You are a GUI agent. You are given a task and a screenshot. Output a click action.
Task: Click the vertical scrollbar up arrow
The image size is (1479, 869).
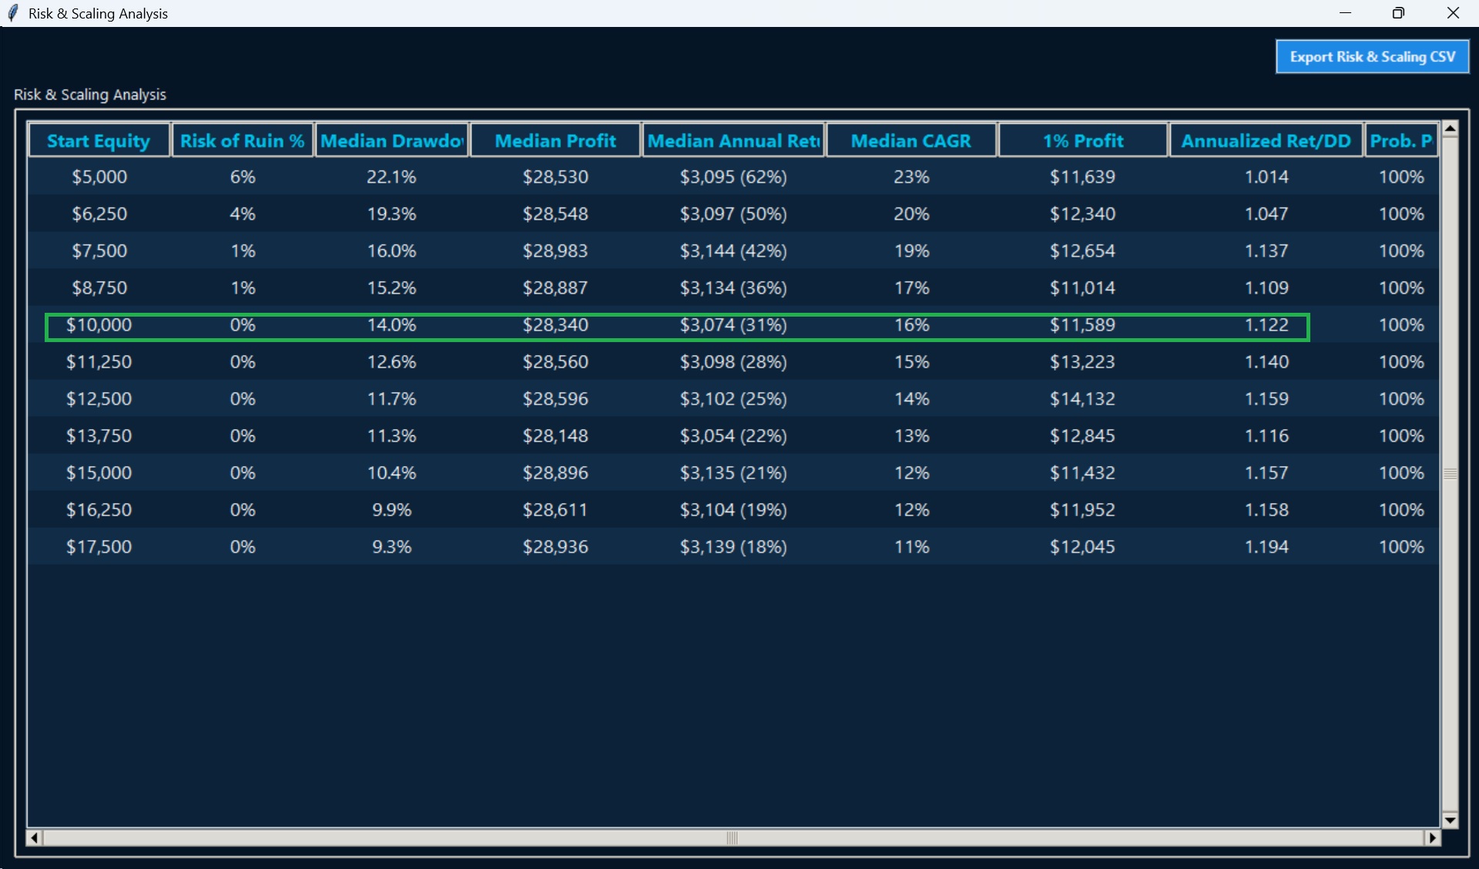[1450, 129]
